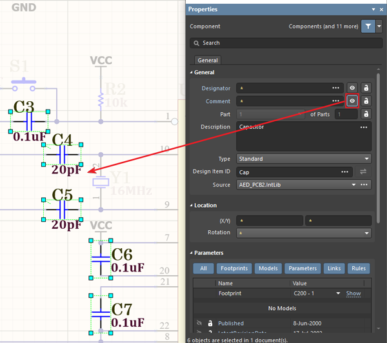387x343 pixels.
Task: Open the Source library ellipsis button
Action: pos(364,184)
